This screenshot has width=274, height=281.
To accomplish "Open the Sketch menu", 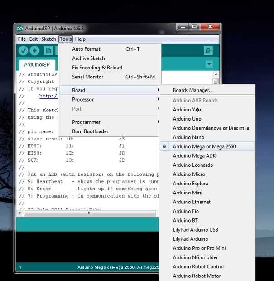I will (x=49, y=39).
